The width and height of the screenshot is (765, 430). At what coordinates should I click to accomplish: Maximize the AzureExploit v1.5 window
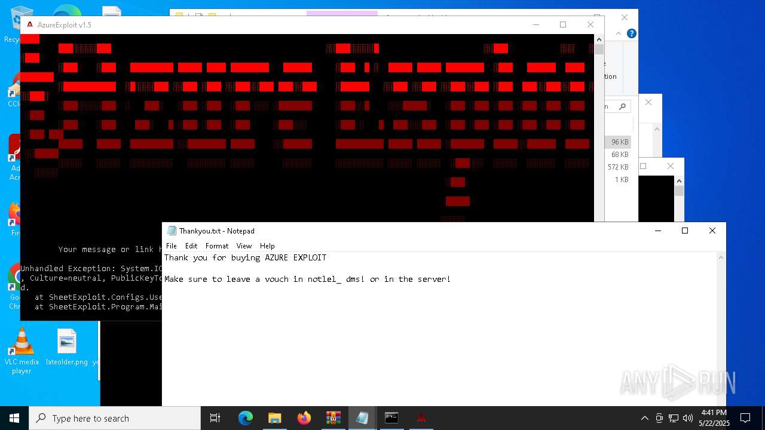coord(563,24)
